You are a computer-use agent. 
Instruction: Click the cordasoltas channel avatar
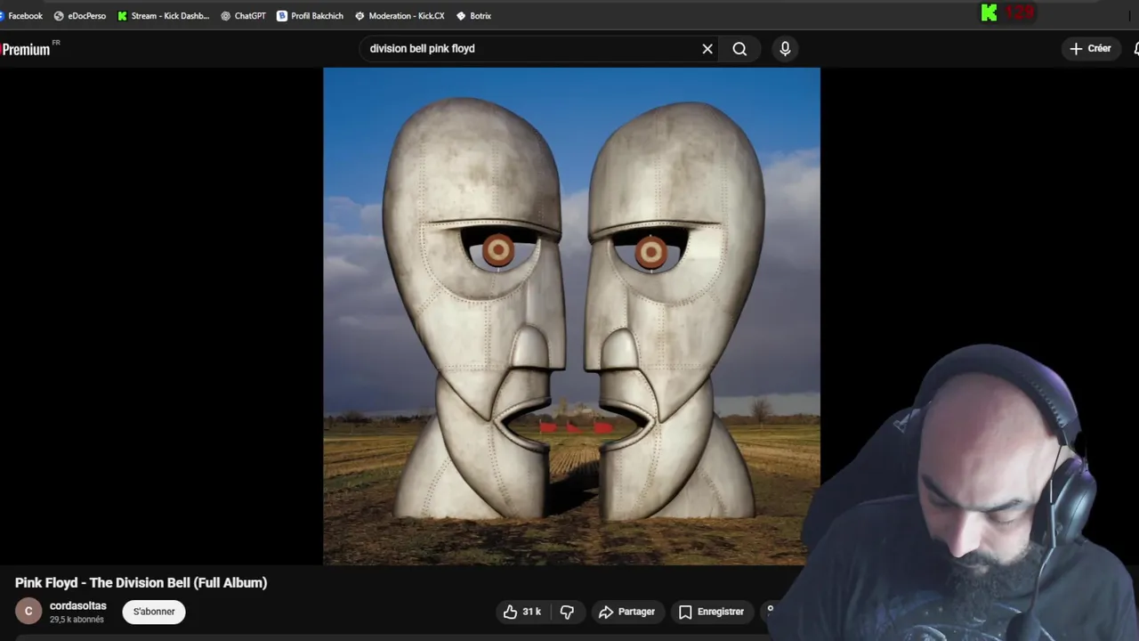tap(28, 612)
